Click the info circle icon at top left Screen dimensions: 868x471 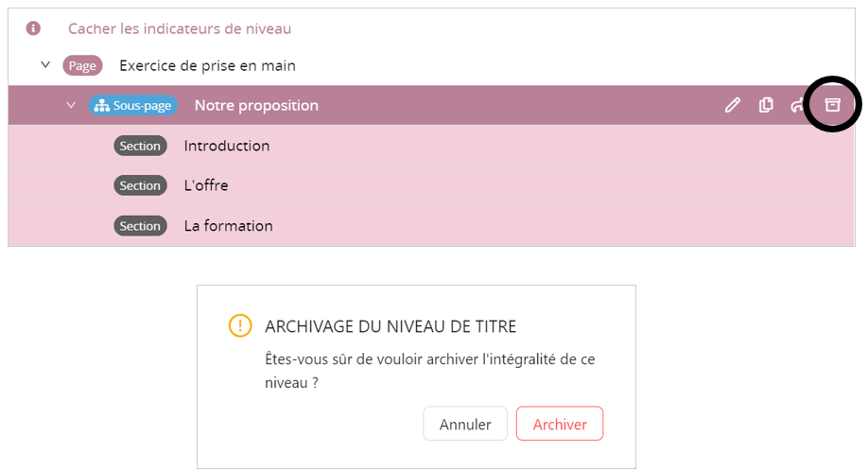tap(33, 28)
